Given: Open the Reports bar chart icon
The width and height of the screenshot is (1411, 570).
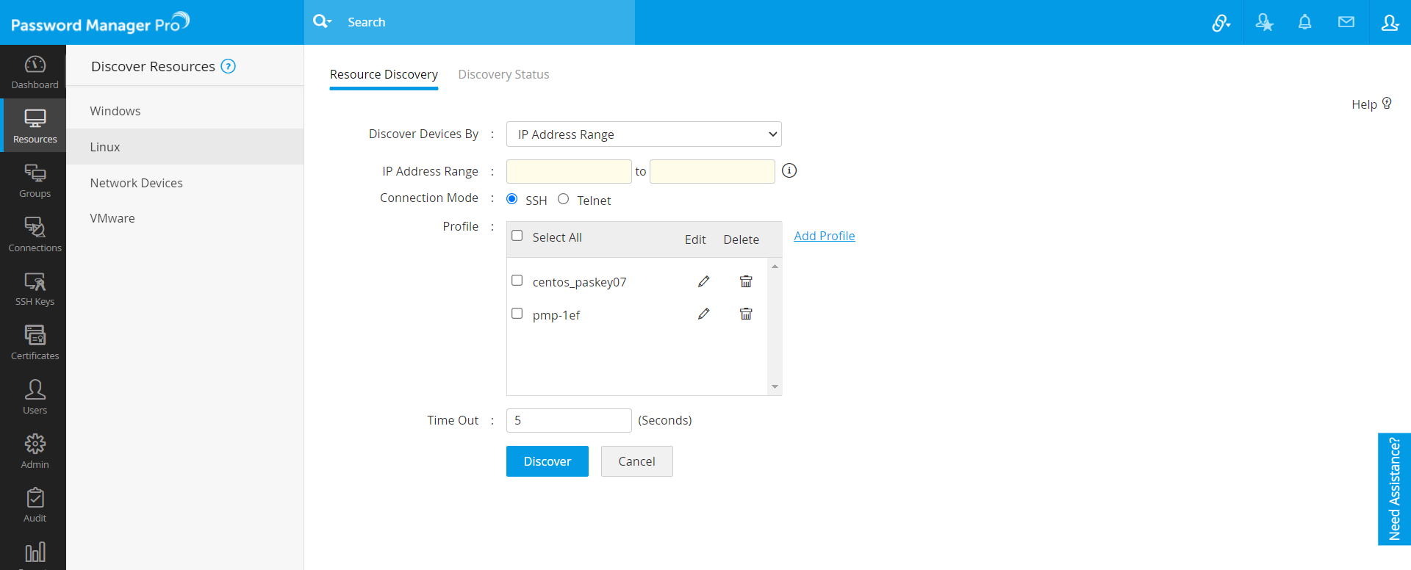Looking at the screenshot, I should pyautogui.click(x=35, y=552).
